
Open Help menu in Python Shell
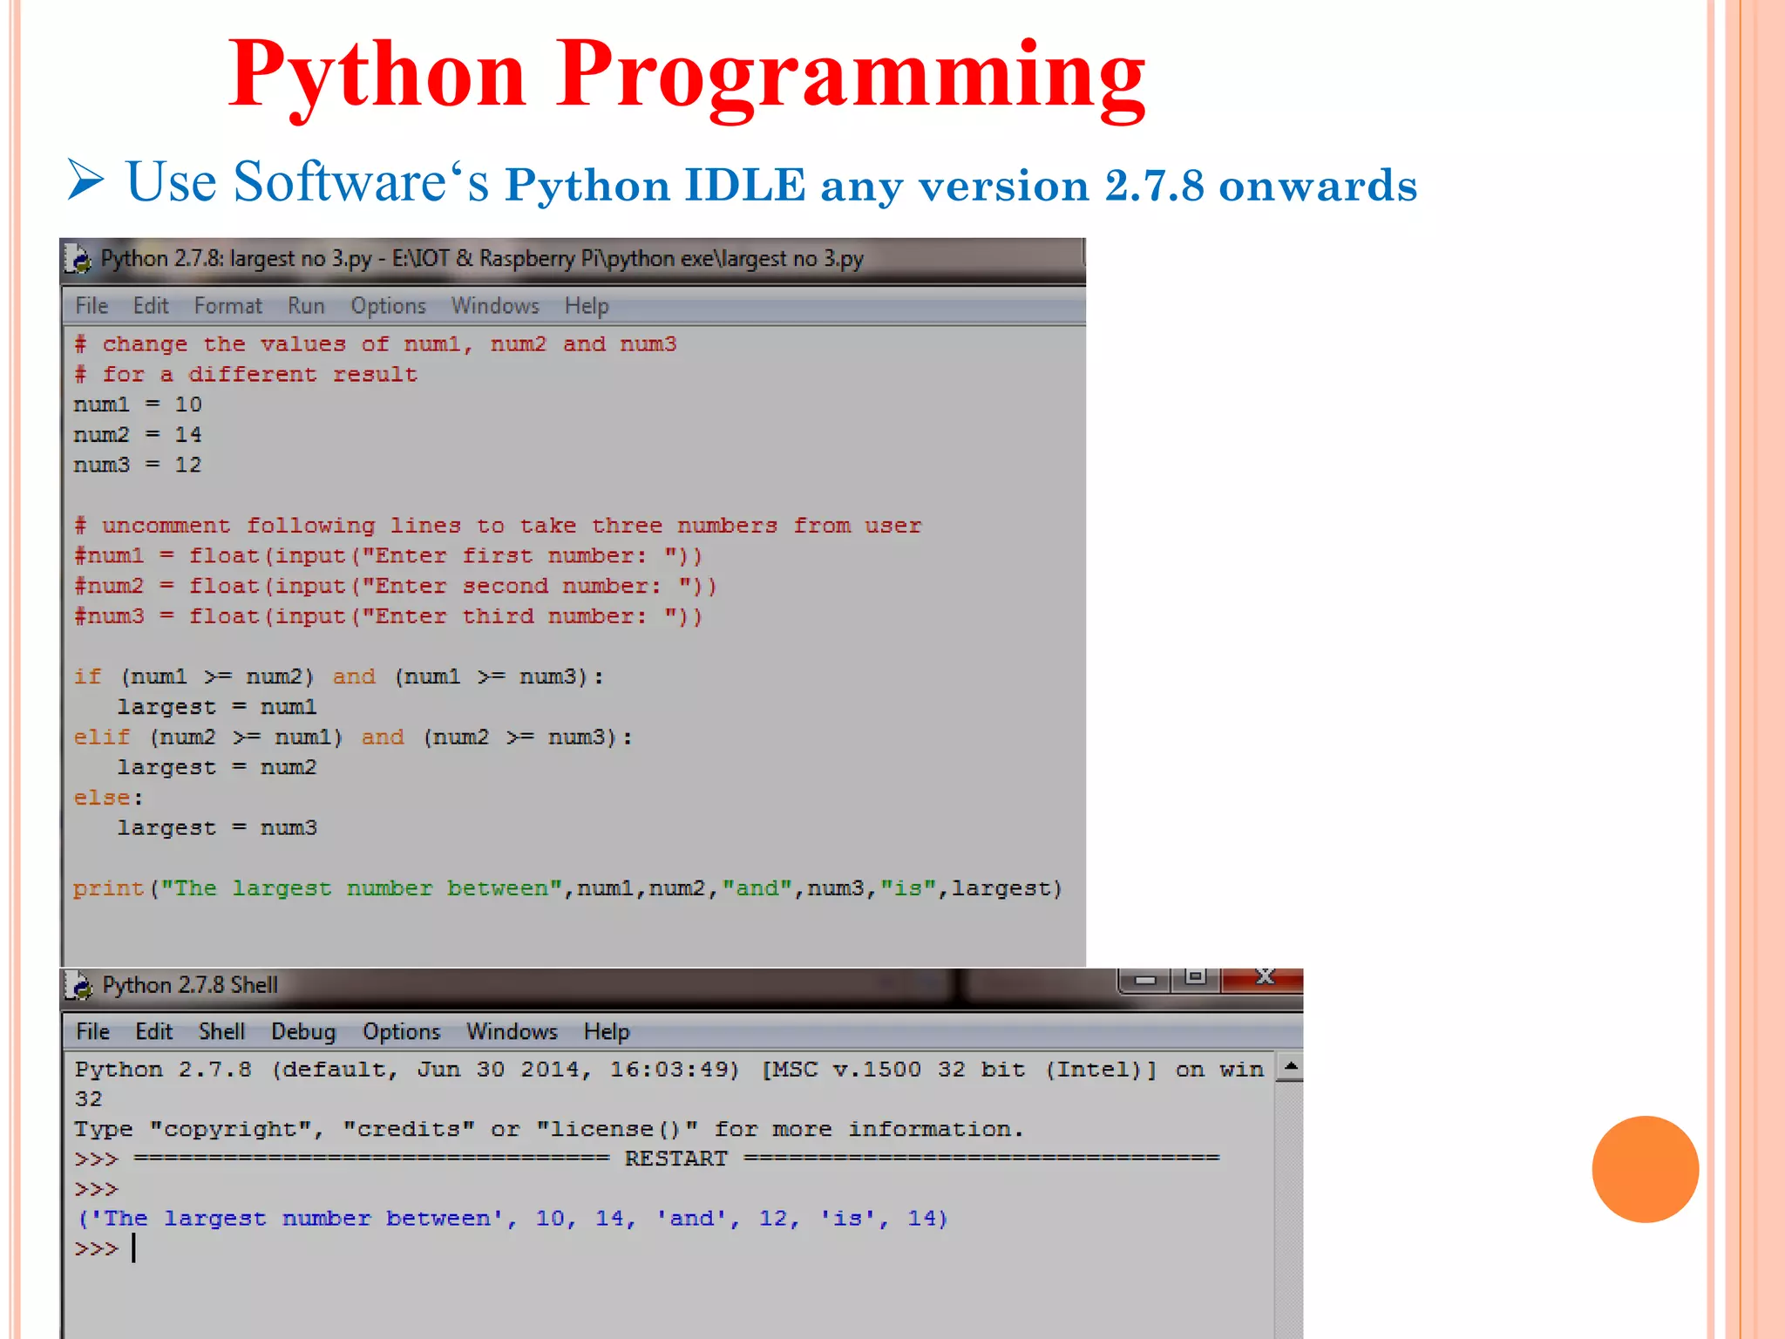[607, 1031]
